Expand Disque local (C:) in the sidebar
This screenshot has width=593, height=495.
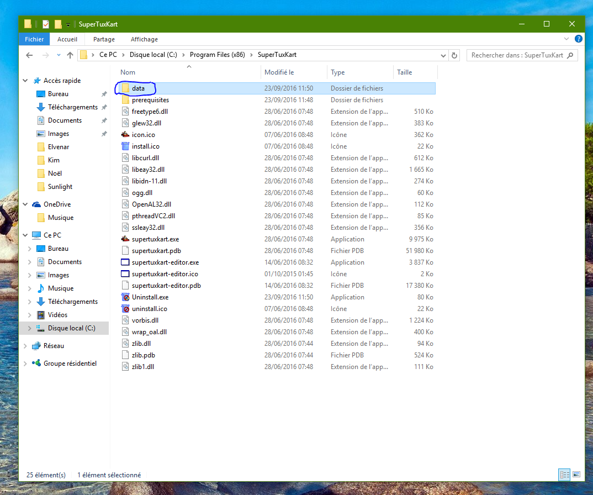click(29, 329)
